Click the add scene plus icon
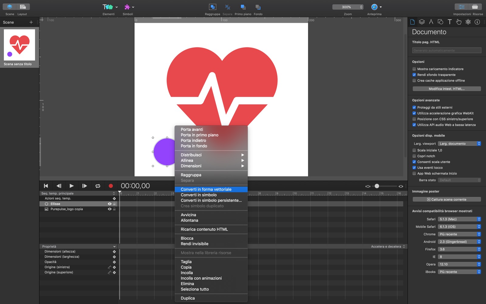This screenshot has height=304, width=486. tap(31, 22)
